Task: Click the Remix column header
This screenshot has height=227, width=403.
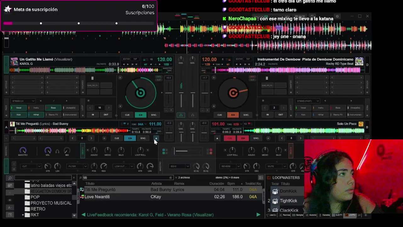Action: click(179, 183)
